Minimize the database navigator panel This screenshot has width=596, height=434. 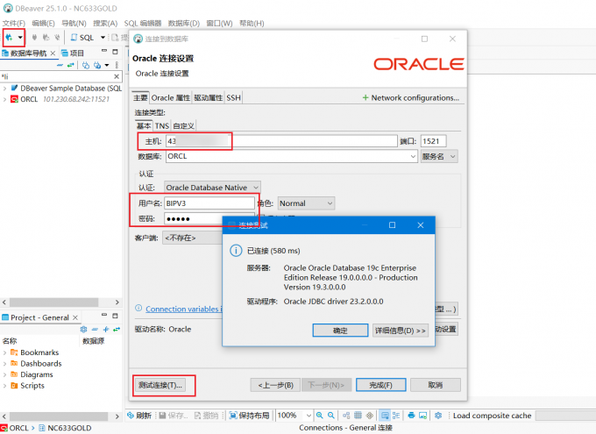click(104, 51)
